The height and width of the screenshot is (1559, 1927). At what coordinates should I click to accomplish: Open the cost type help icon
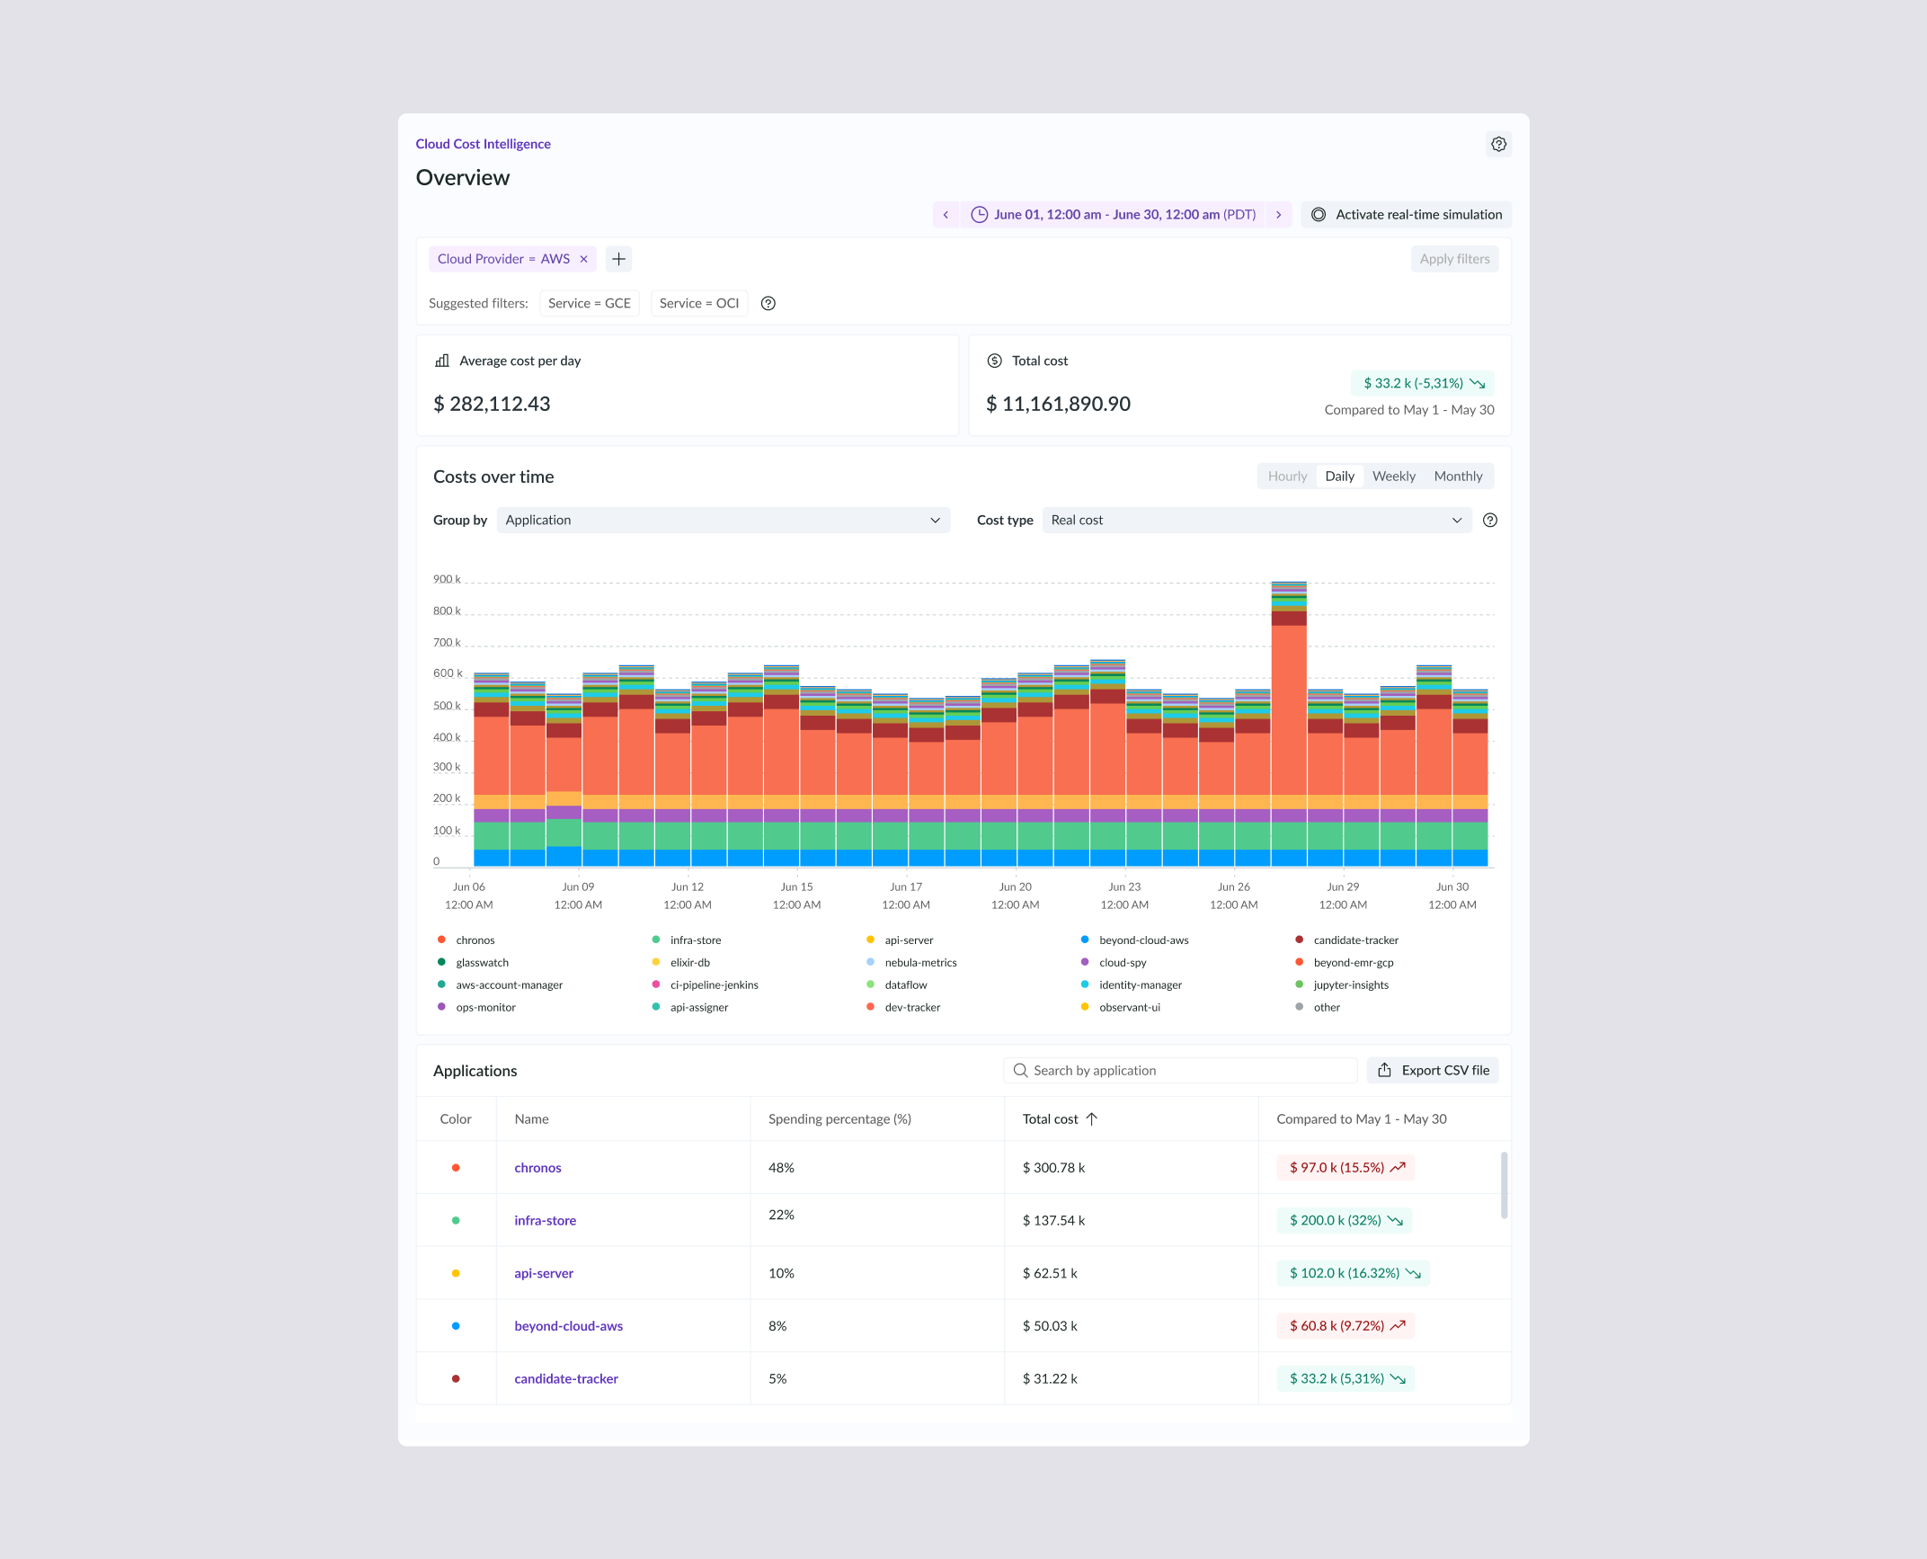tap(1490, 520)
